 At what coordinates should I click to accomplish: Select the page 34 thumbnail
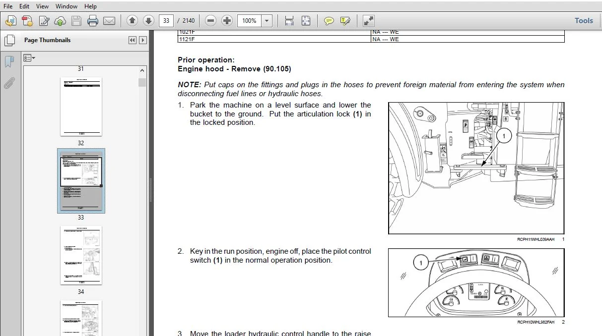pos(81,255)
